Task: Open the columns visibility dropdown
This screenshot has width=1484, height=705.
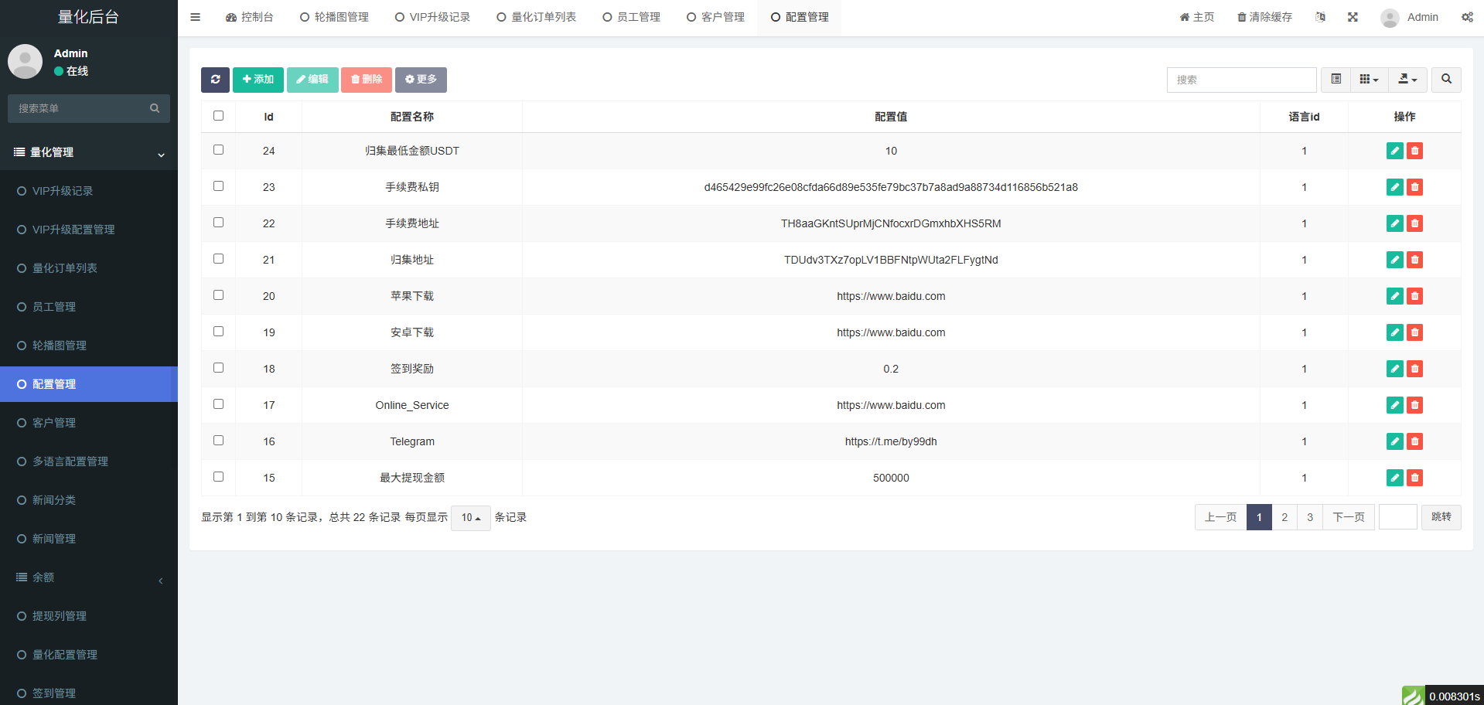Action: (1369, 80)
